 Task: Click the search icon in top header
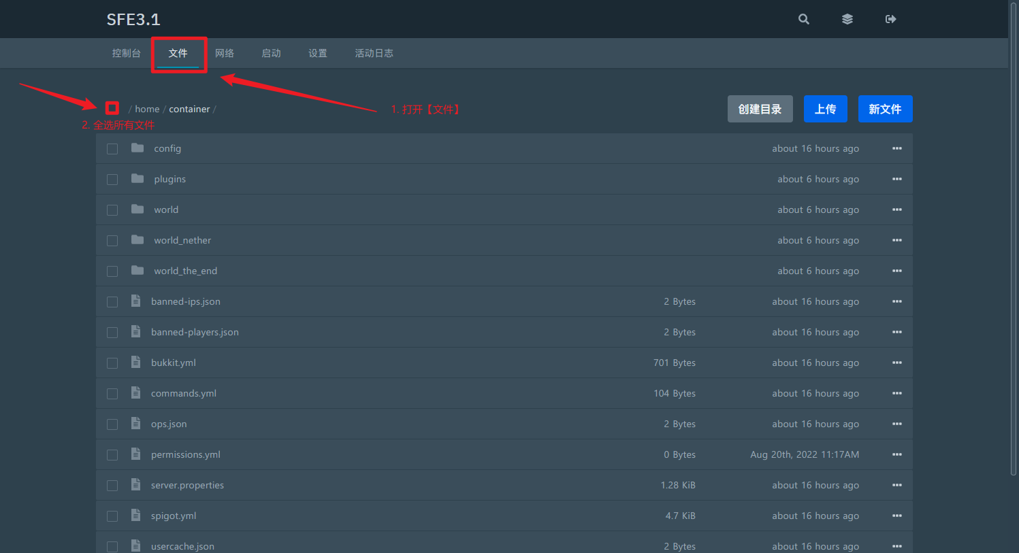[804, 19]
